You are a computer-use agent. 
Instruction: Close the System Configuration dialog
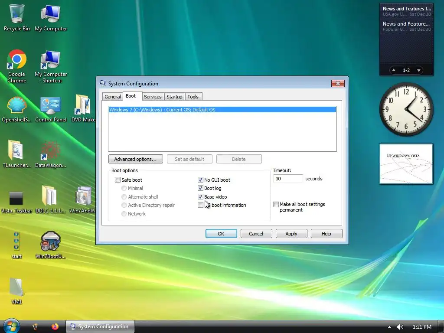[x=338, y=83]
